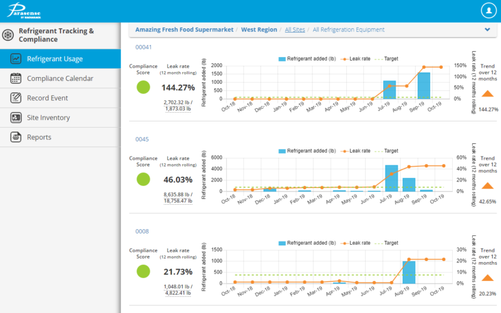The image size is (501, 313).
Task: Click green compliance score circle for 0045
Action: pos(144,179)
